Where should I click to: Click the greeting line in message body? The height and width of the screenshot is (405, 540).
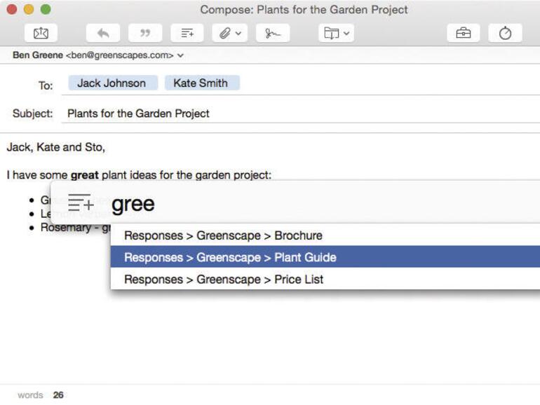(x=56, y=147)
